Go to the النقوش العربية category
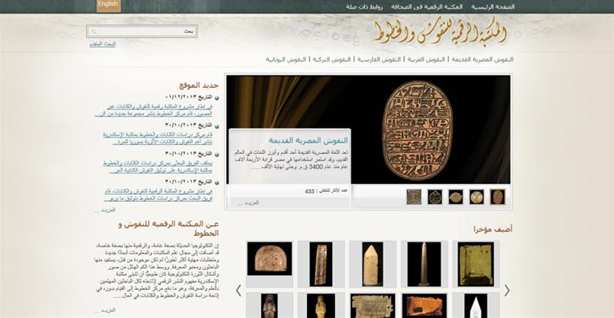 click(x=426, y=59)
